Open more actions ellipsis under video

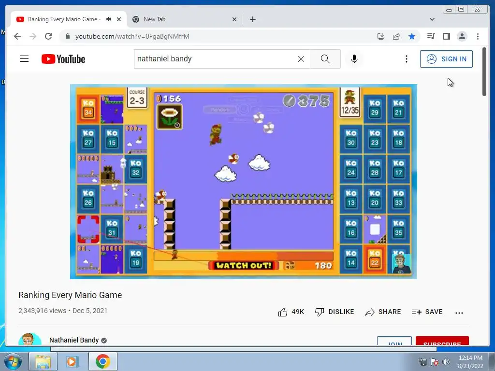pos(459,313)
